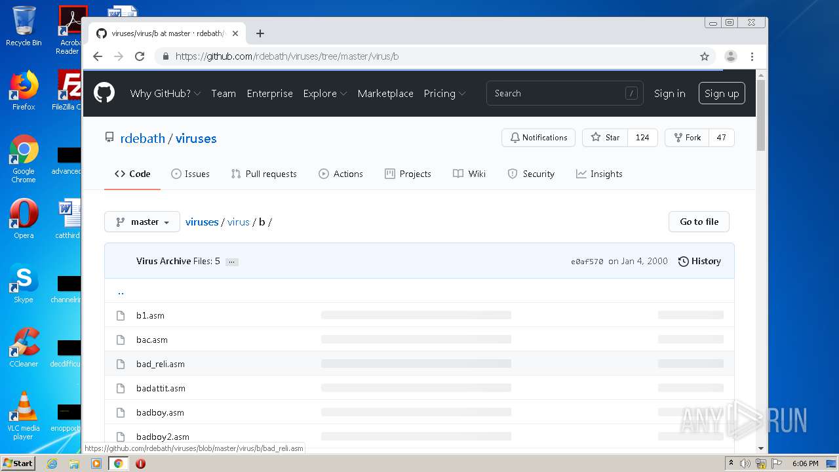Open Skype desktop shortcut
The image size is (839, 472).
(x=24, y=284)
